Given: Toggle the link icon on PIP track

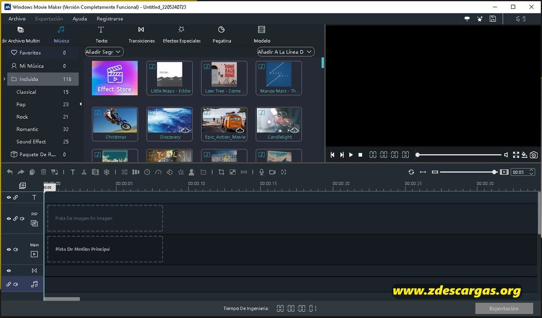Looking at the screenshot, I should (x=15, y=219).
